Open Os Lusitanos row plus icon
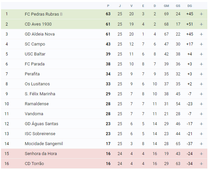This screenshot has width=209, height=170. click(201, 84)
